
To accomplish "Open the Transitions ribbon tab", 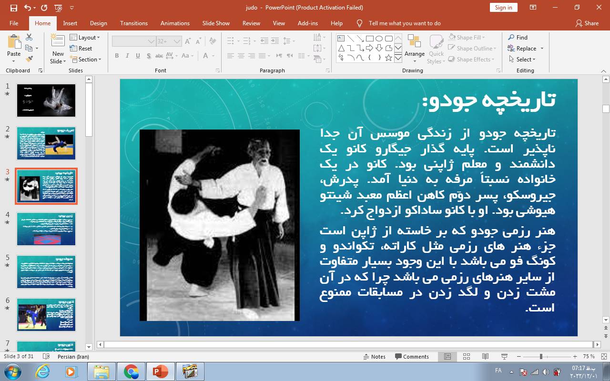I will (x=133, y=23).
